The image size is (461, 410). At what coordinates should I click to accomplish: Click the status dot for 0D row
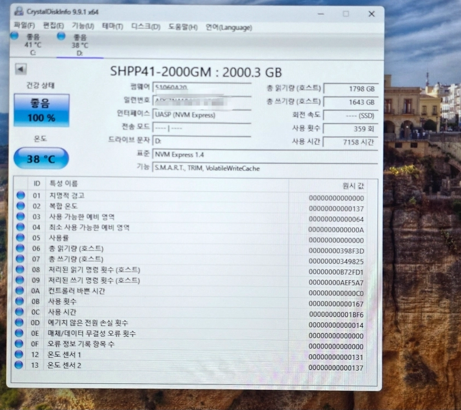pos(19,322)
